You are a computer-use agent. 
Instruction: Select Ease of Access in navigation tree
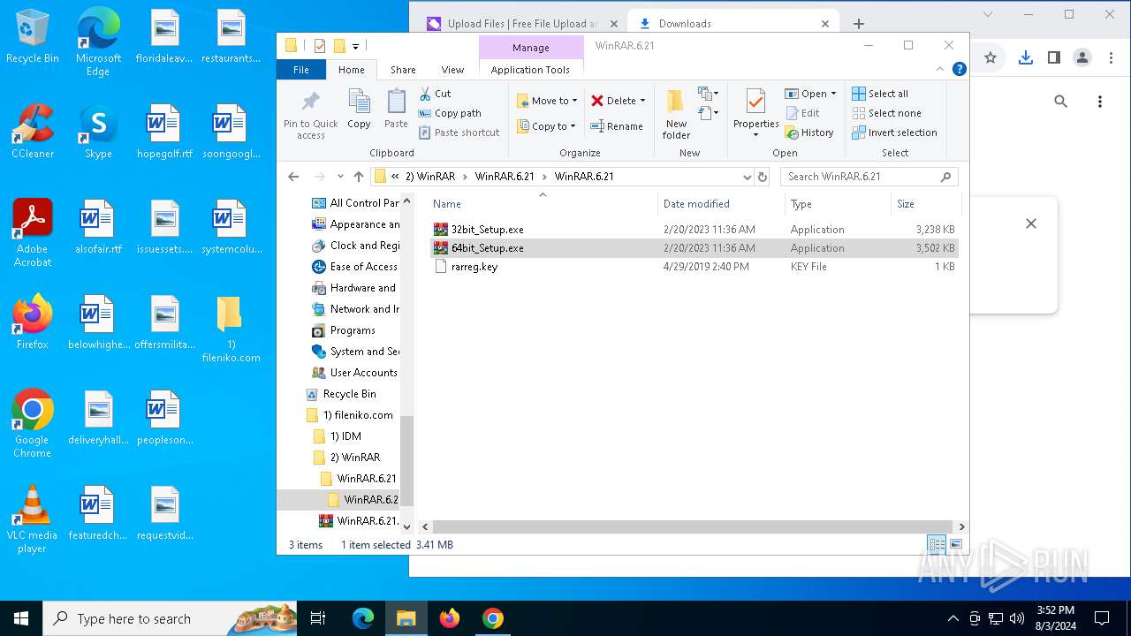pyautogui.click(x=354, y=267)
